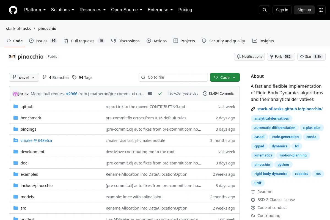This screenshot has width=330, height=220.
Task: Open the casadi topic tag
Action: tap(259, 137)
